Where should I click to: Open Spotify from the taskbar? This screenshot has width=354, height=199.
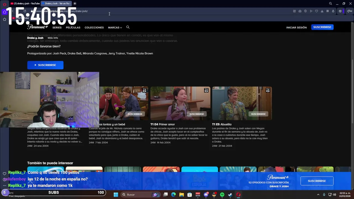click(222, 195)
